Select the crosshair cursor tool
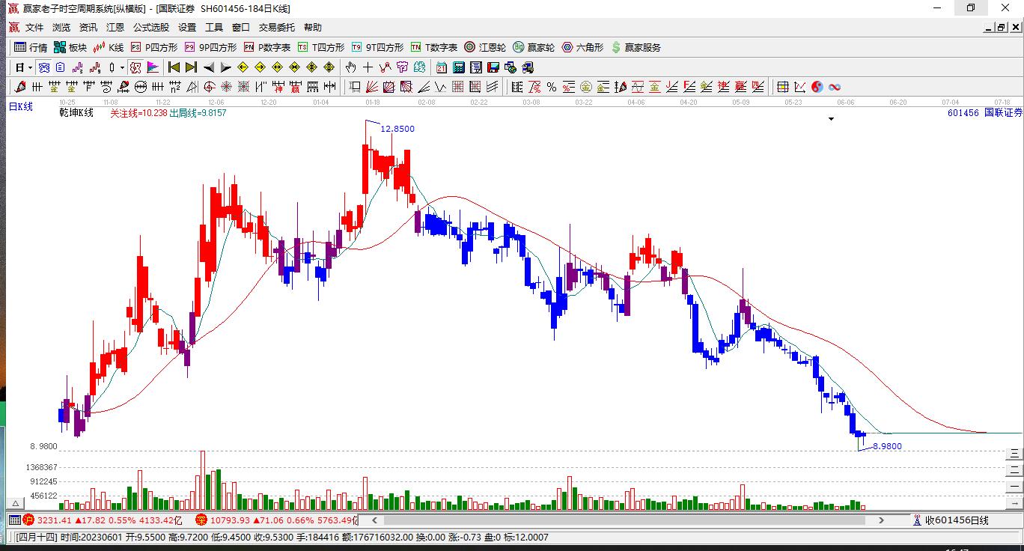 (368, 67)
